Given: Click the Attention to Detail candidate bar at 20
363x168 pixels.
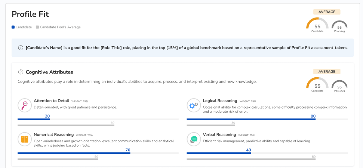Looking at the screenshot, I should [34, 119].
